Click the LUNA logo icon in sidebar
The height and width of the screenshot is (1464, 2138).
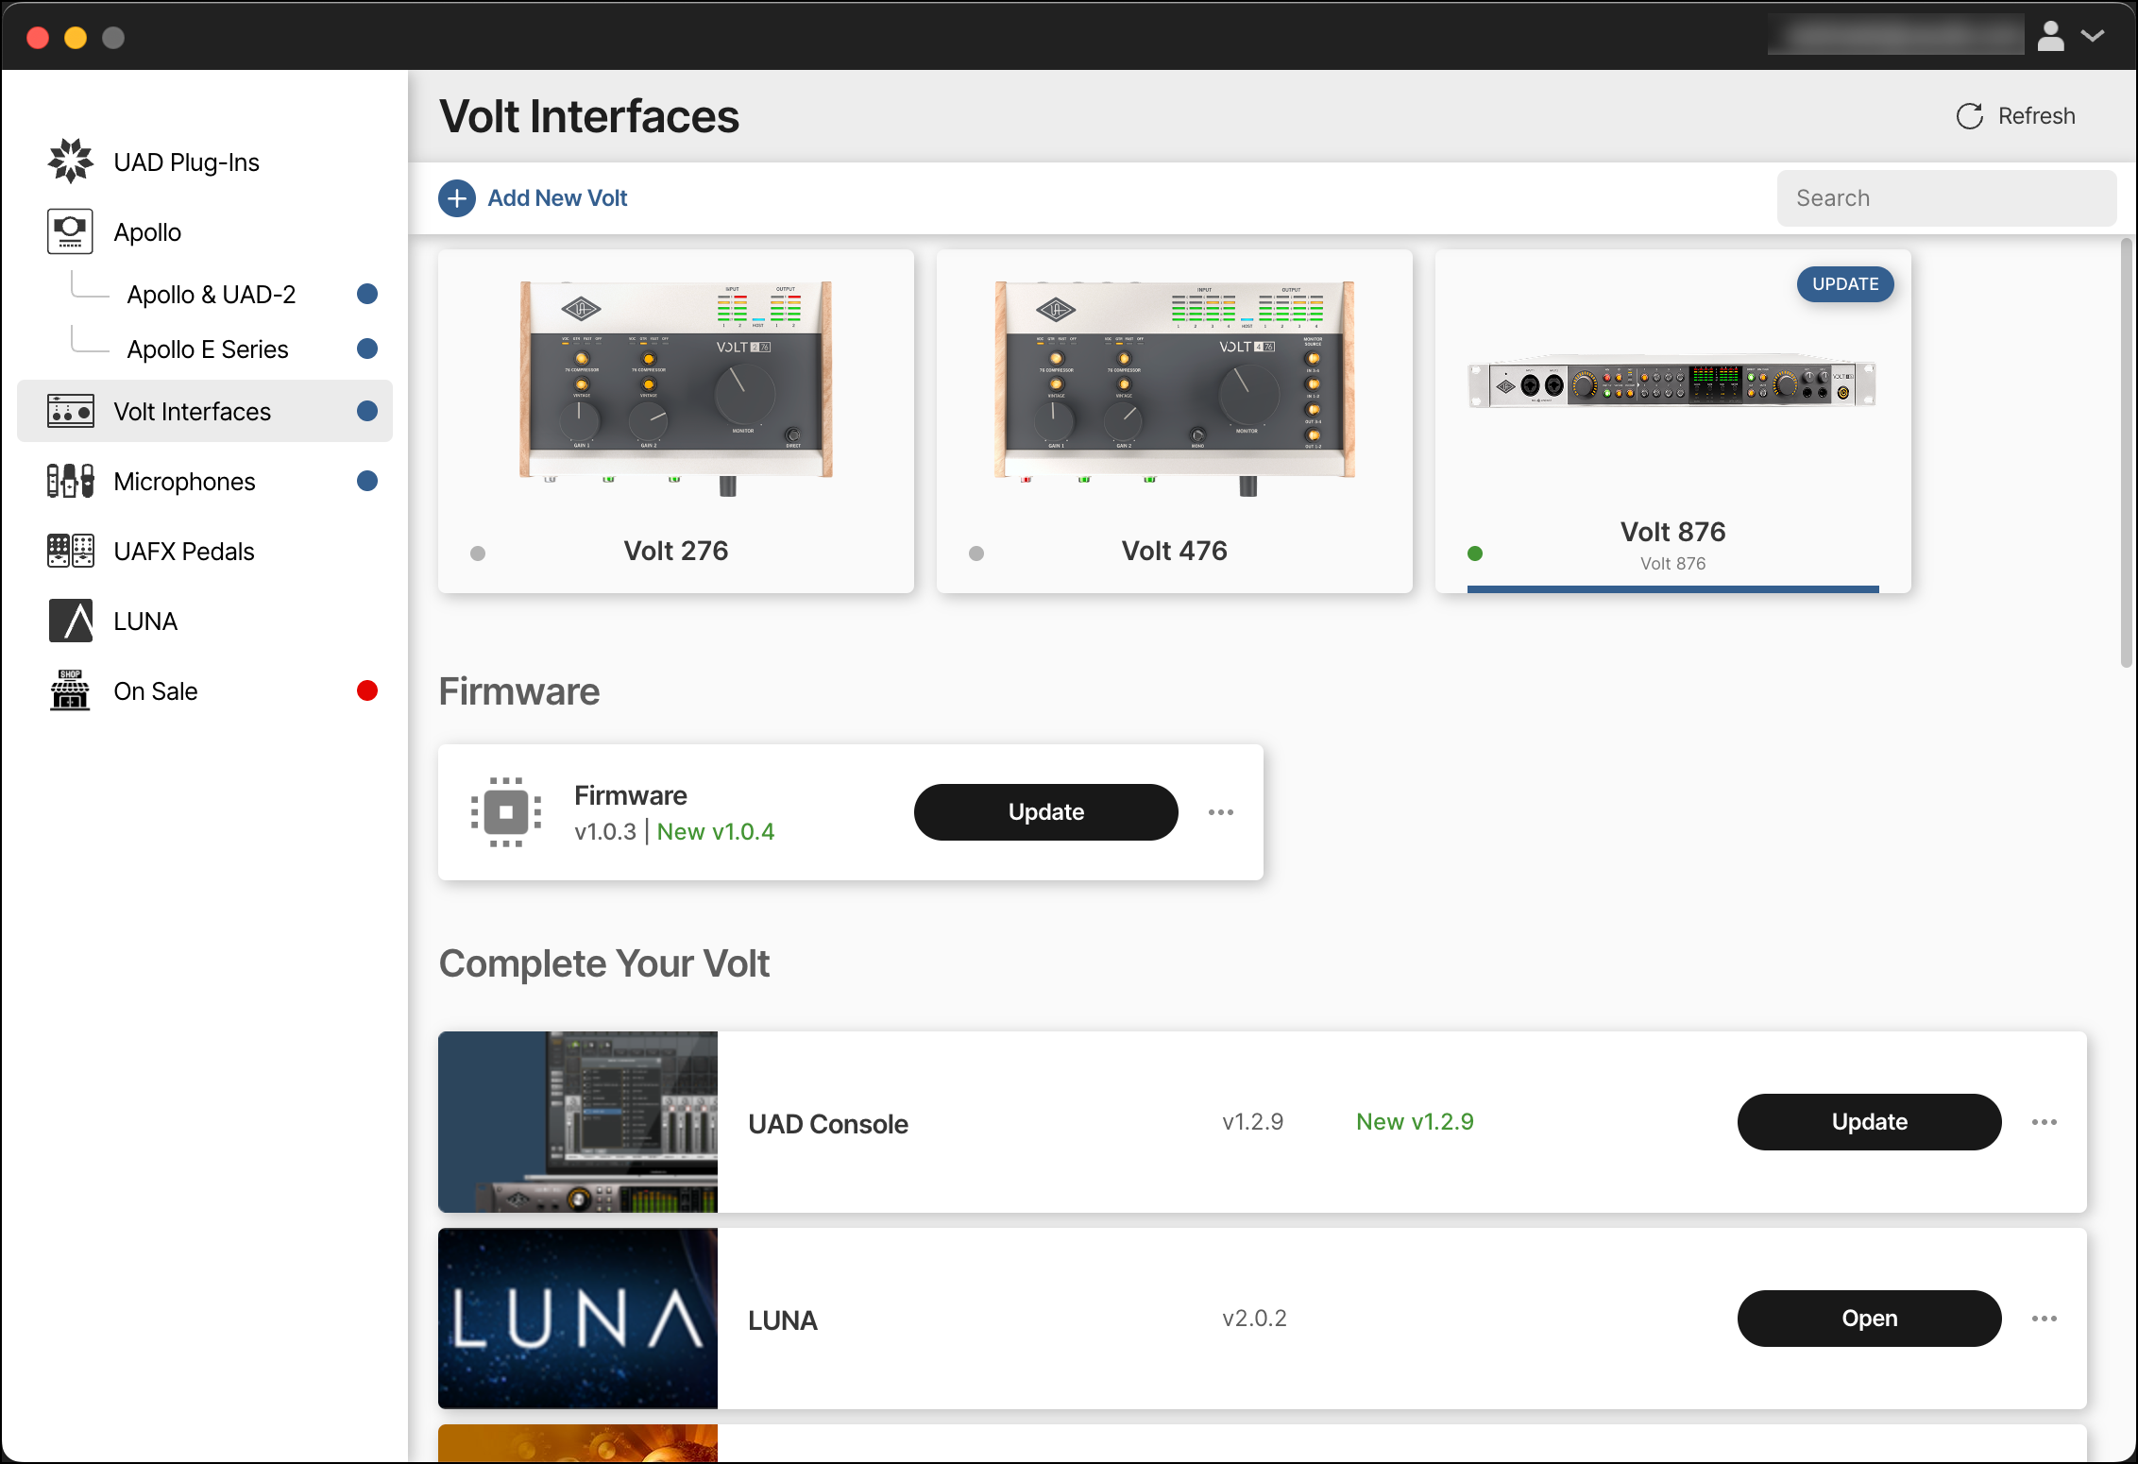pyautogui.click(x=70, y=621)
